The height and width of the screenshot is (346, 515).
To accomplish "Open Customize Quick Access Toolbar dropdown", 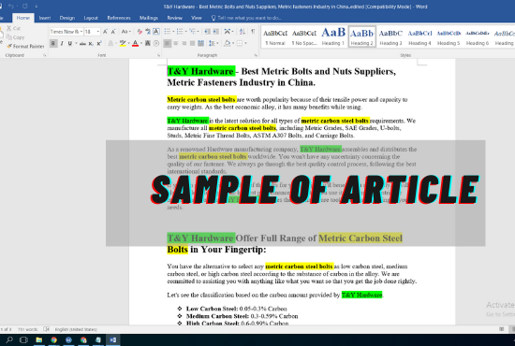I will (x=37, y=7).
